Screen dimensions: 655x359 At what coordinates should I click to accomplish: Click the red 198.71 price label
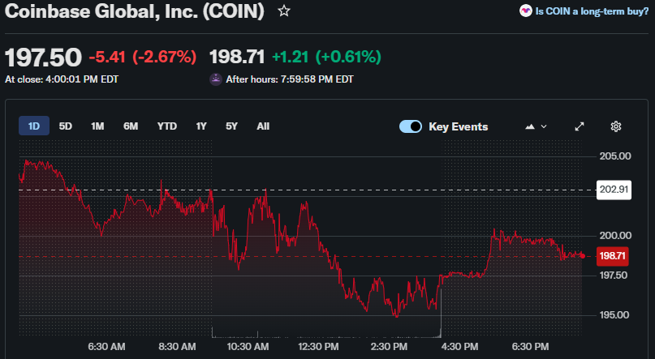pyautogui.click(x=612, y=256)
